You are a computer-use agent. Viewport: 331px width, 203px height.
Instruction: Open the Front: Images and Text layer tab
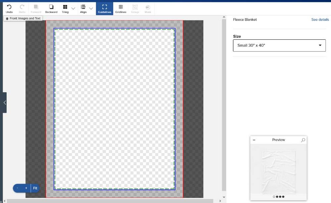[23, 19]
